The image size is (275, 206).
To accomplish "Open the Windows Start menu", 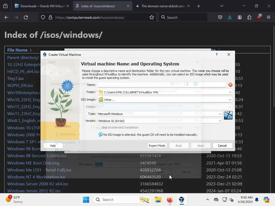I will pyautogui.click(x=86, y=200).
